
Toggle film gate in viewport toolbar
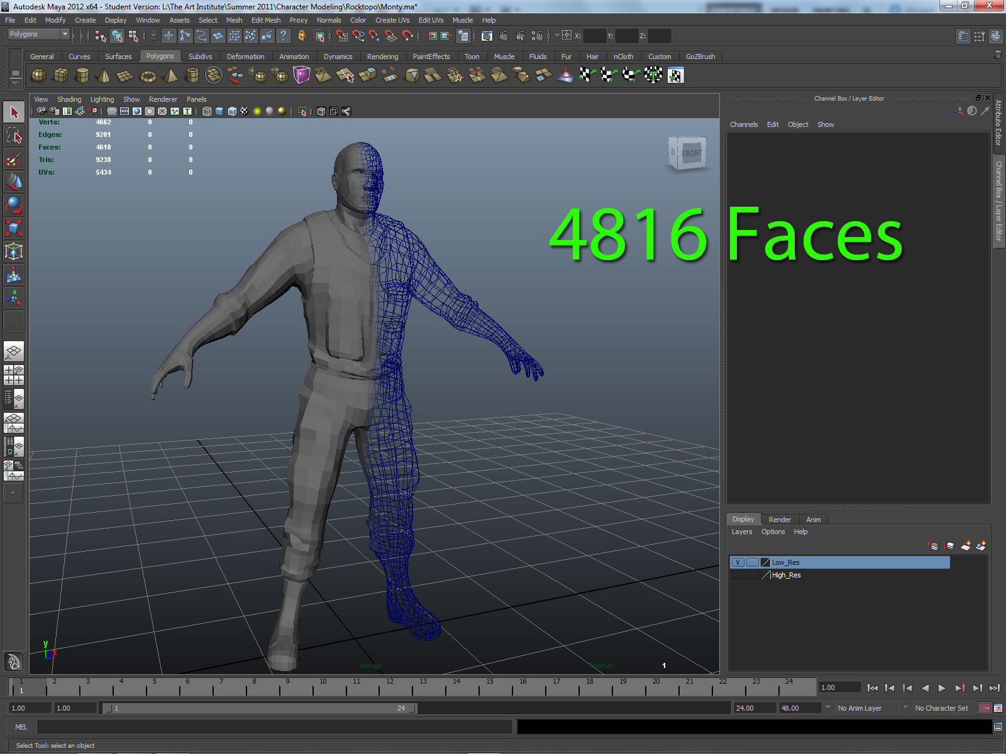coord(124,111)
